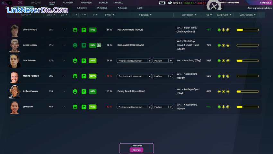Click Marine Partaud's green up-arrow form icon
The image size is (273, 154).
tap(84, 76)
